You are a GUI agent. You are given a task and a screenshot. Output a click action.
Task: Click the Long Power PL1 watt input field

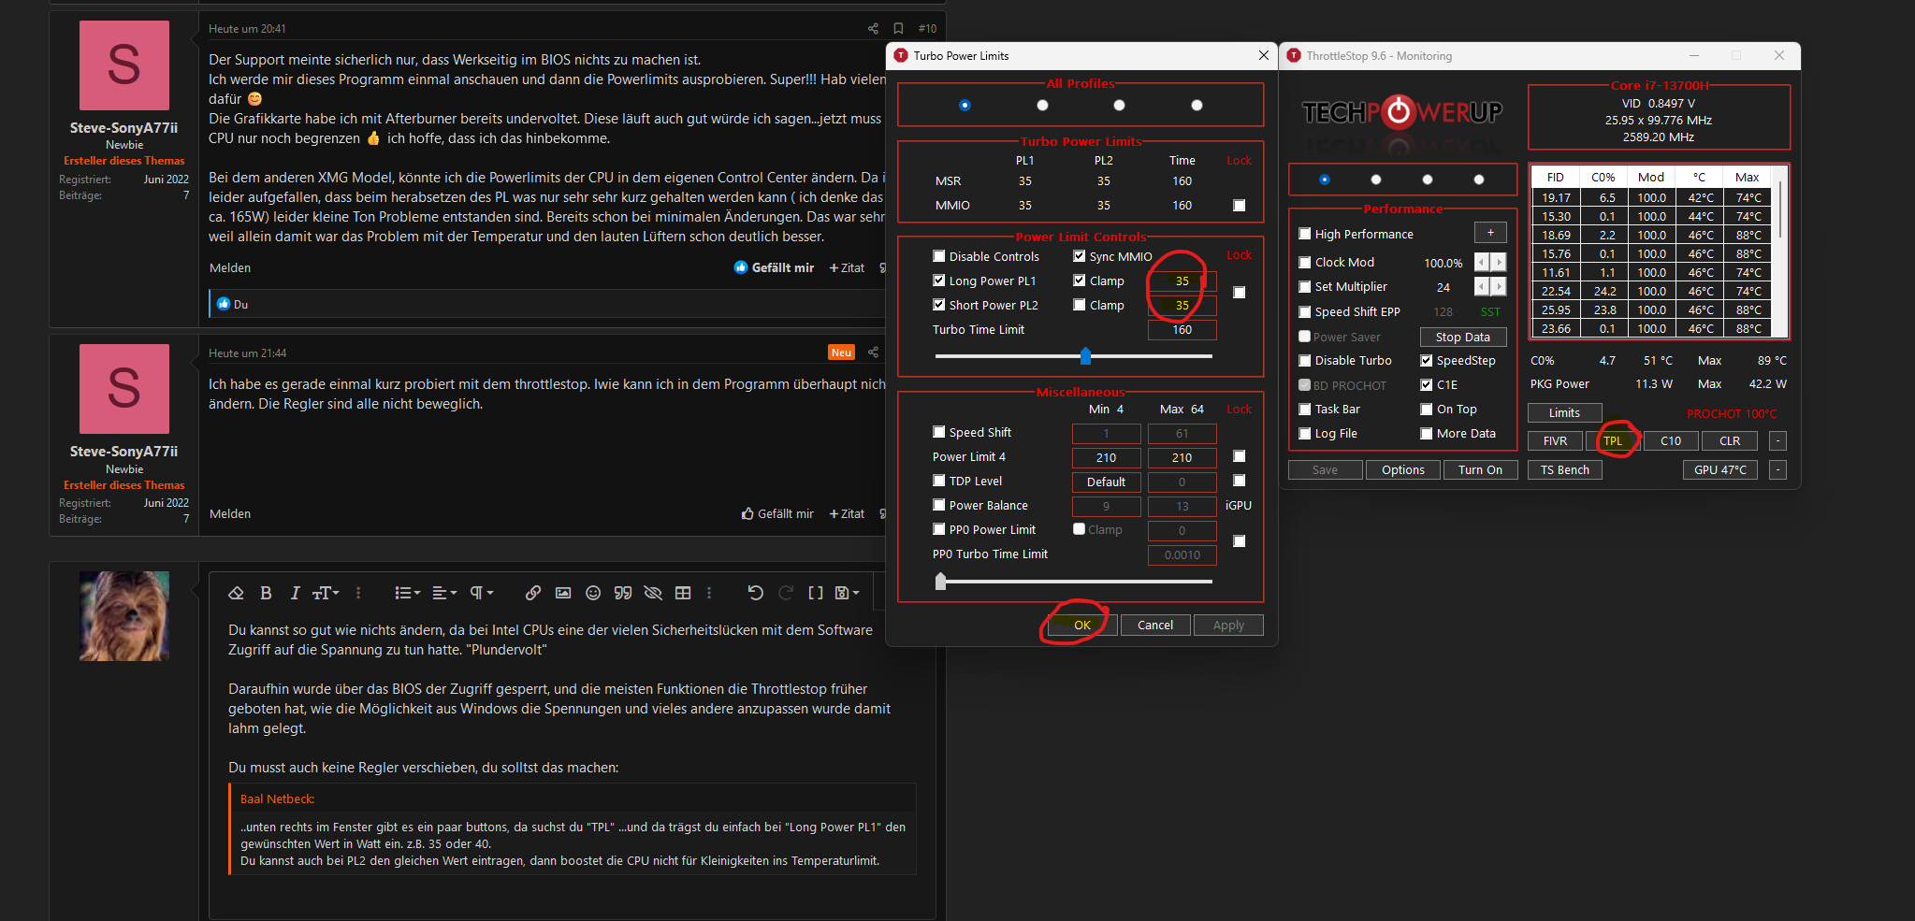pyautogui.click(x=1182, y=281)
